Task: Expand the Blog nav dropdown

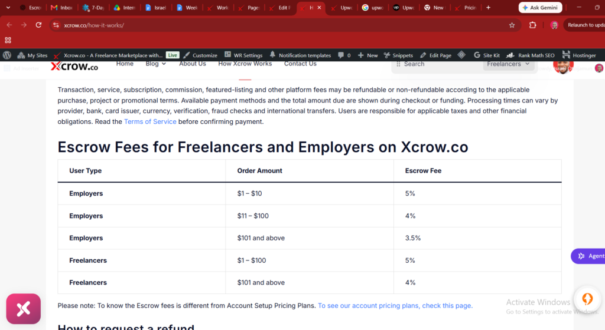Action: (156, 64)
